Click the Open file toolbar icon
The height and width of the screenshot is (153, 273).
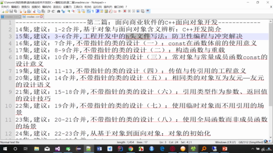[x=7, y=11]
